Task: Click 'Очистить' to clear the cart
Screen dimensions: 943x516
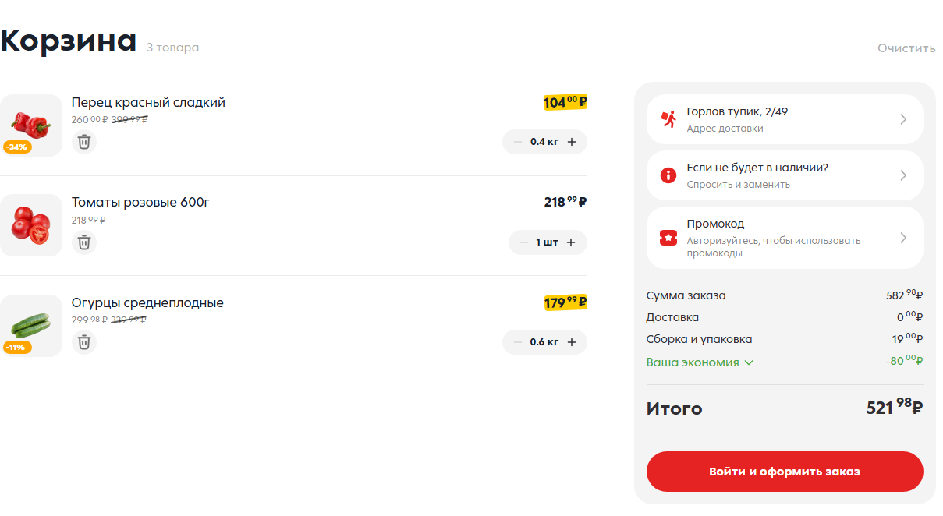Action: 906,48
